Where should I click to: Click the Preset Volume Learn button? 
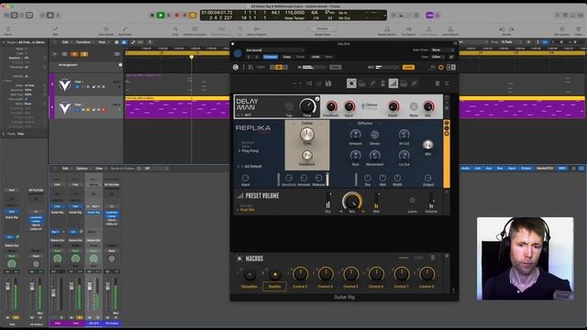coord(412,201)
